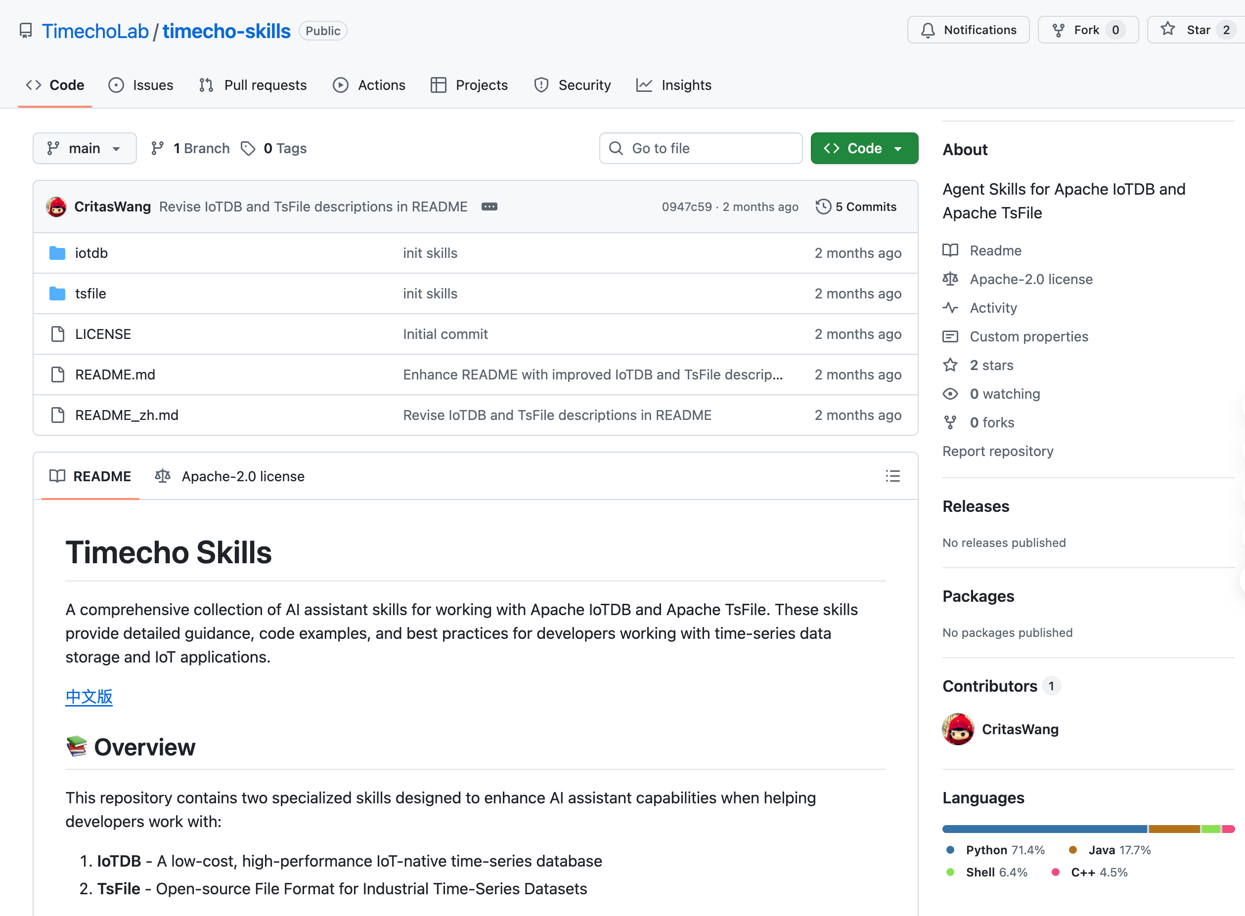Expand commit message ellipsis button

489,206
